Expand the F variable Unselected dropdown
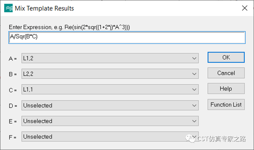 pyautogui.click(x=110, y=137)
